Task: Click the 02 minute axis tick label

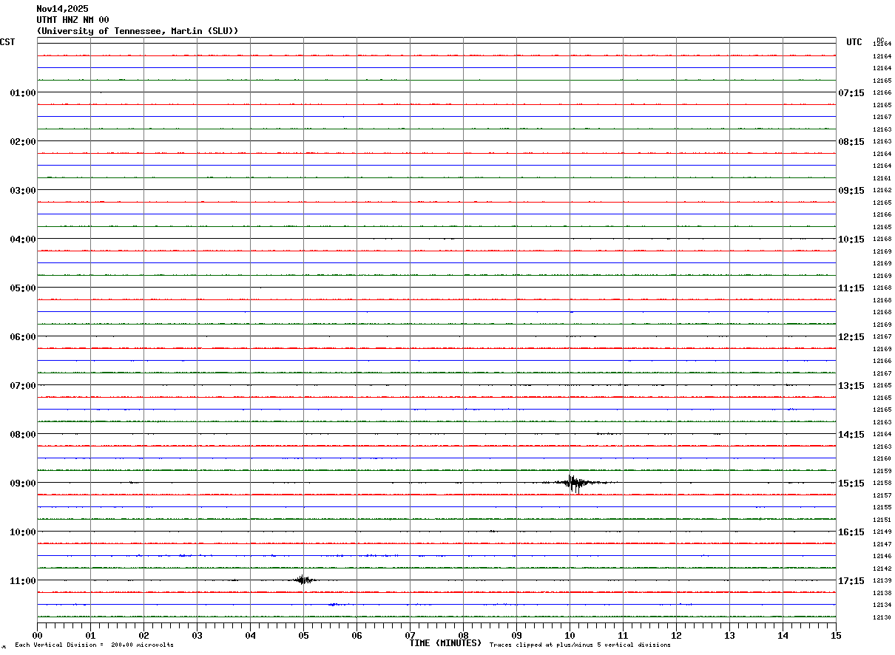Action: coord(144,635)
